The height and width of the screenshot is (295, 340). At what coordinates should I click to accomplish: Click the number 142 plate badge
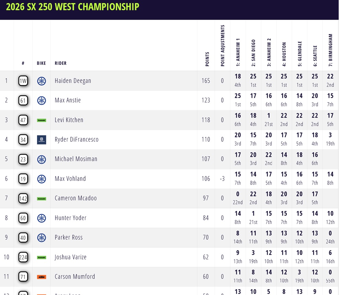(x=23, y=198)
